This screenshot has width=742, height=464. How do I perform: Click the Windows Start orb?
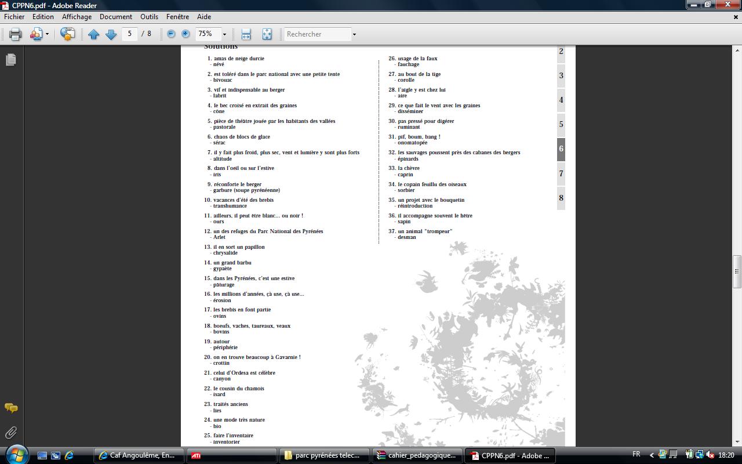(x=16, y=454)
